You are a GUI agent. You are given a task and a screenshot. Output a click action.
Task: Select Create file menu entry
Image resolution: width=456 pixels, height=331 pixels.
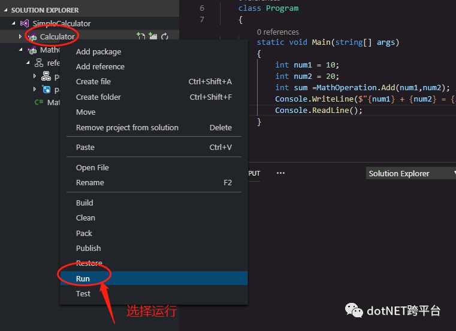154,82
